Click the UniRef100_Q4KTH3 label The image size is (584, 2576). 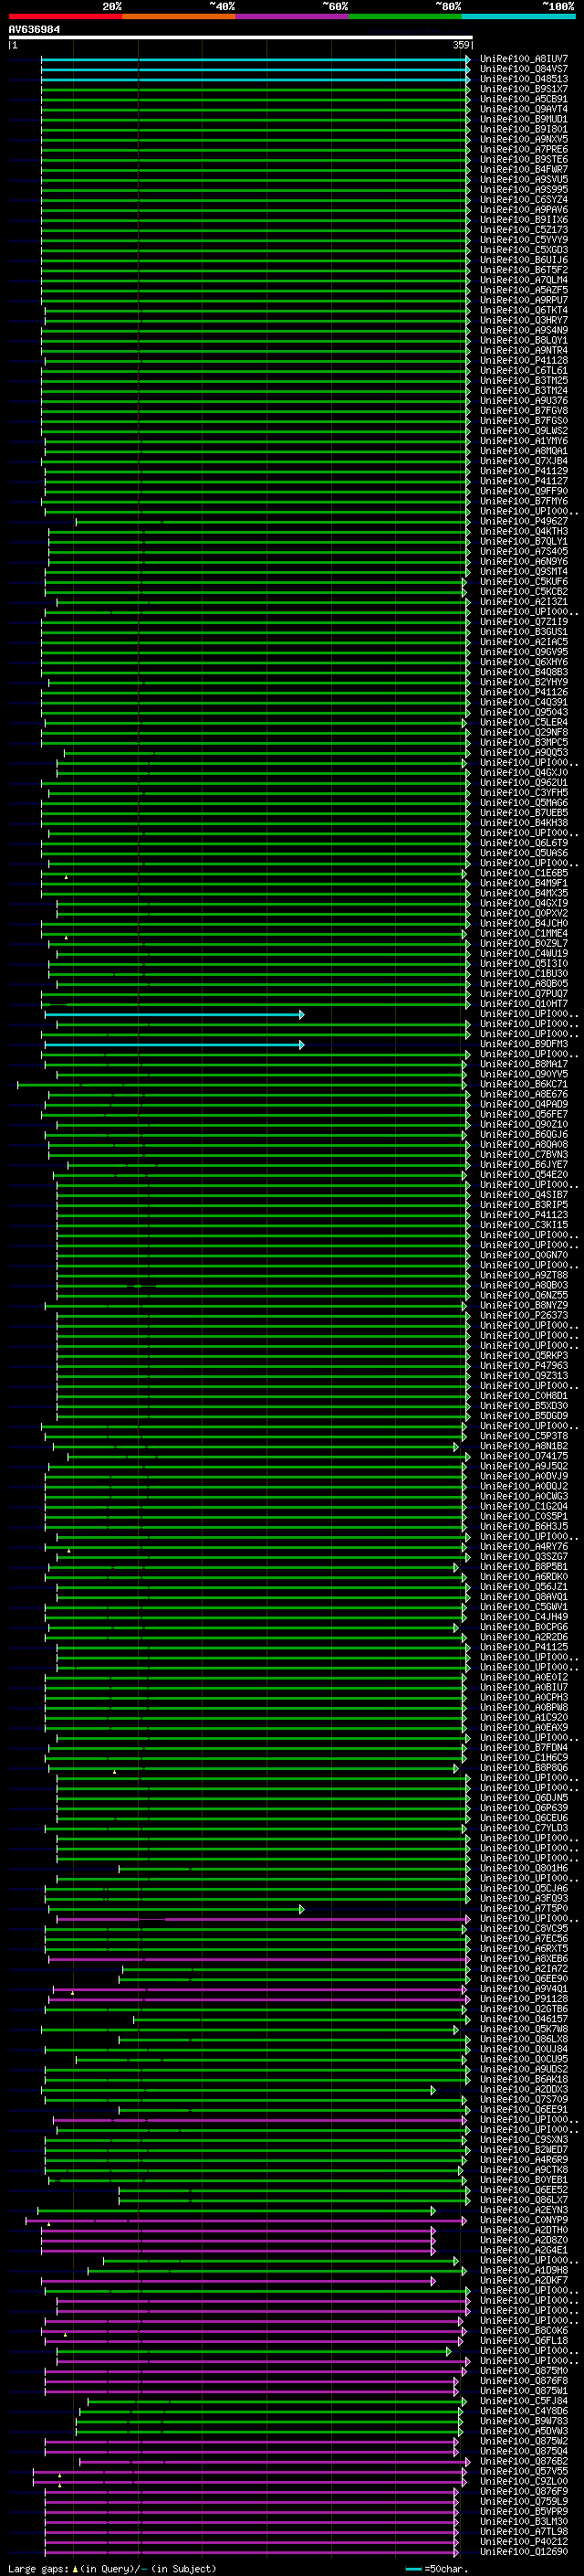(524, 531)
